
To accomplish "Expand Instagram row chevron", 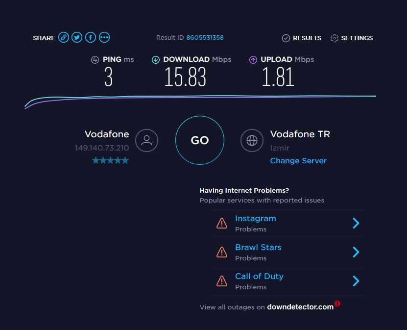I will (x=356, y=223).
